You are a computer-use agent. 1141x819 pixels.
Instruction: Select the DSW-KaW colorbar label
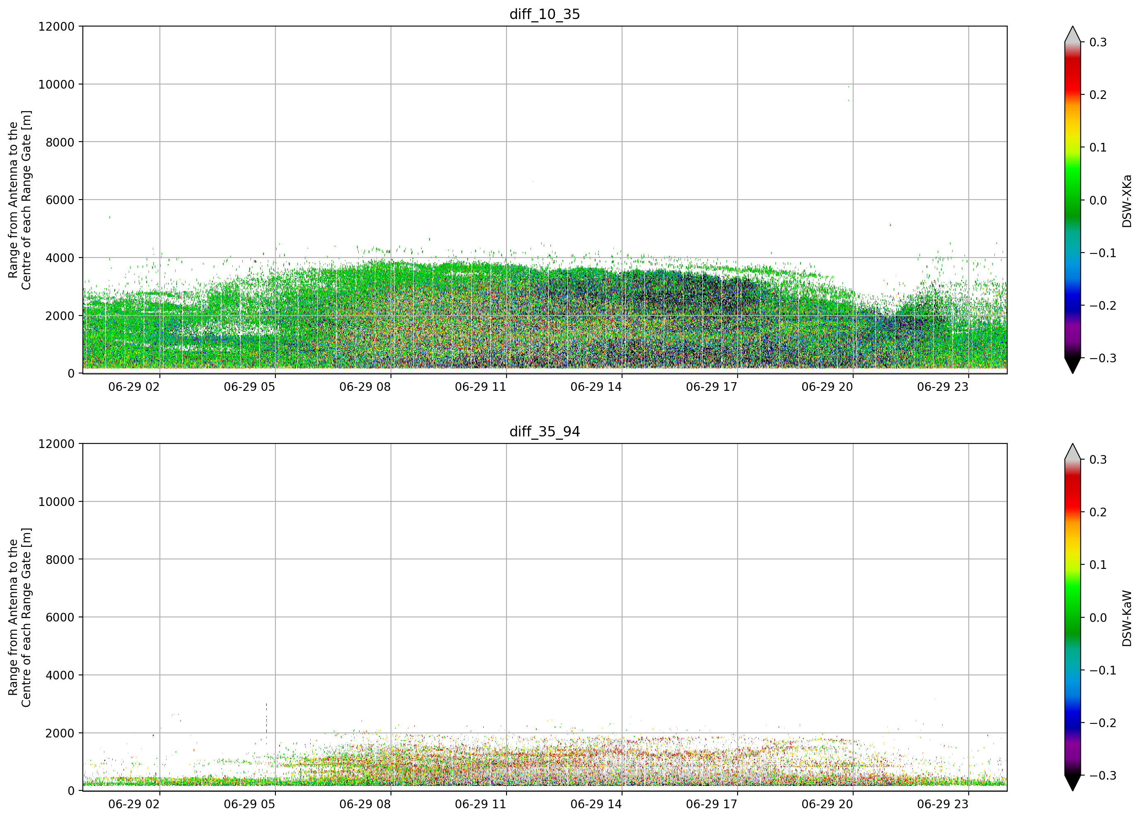coord(1127,618)
